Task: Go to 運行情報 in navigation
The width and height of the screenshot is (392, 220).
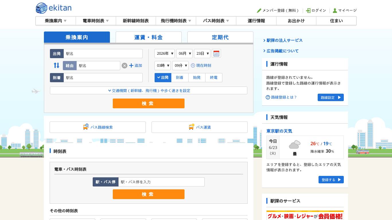Action: click(256, 21)
